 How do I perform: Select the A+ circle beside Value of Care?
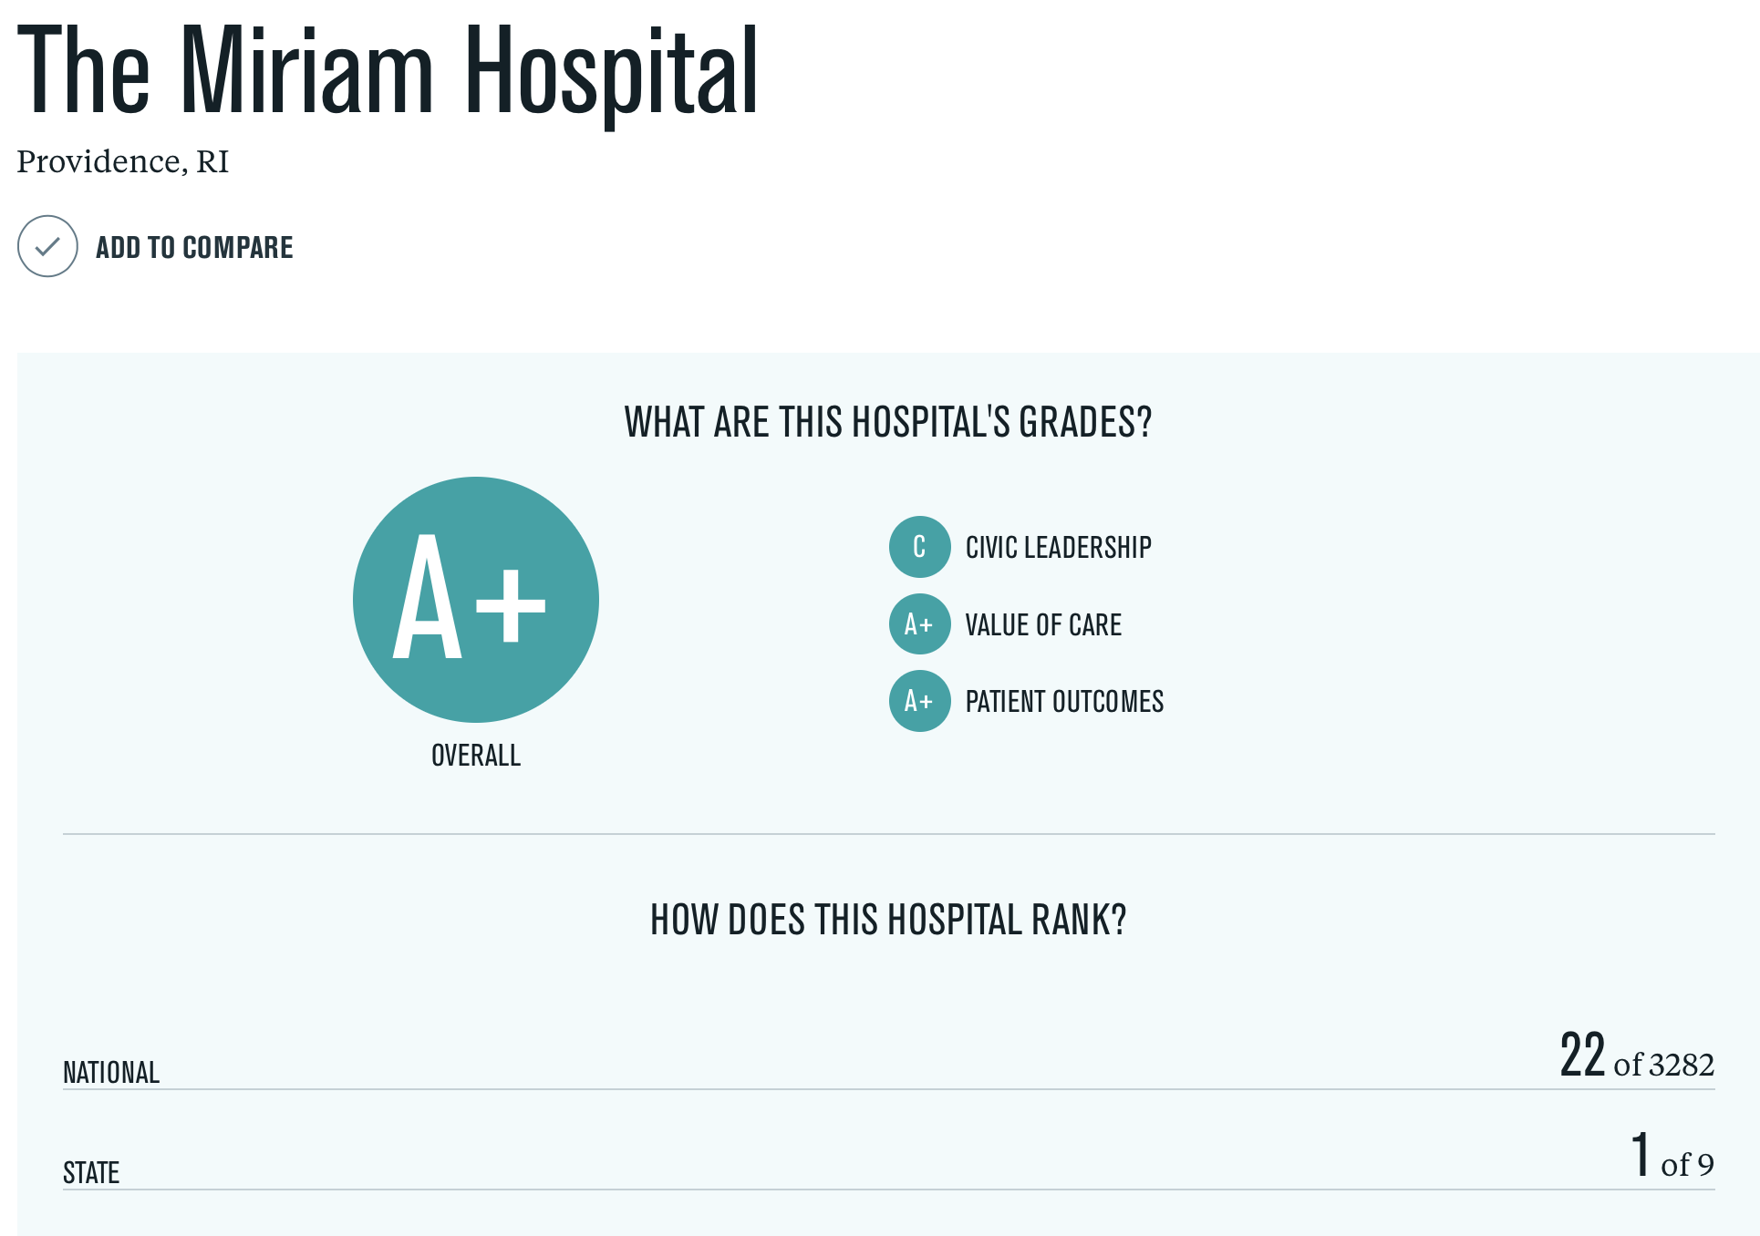920,624
